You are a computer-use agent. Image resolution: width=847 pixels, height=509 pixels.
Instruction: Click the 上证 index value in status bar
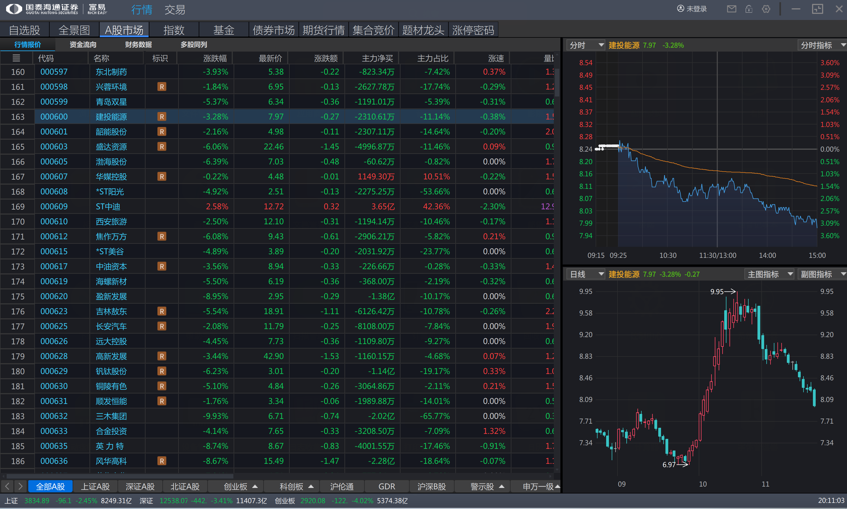click(37, 501)
